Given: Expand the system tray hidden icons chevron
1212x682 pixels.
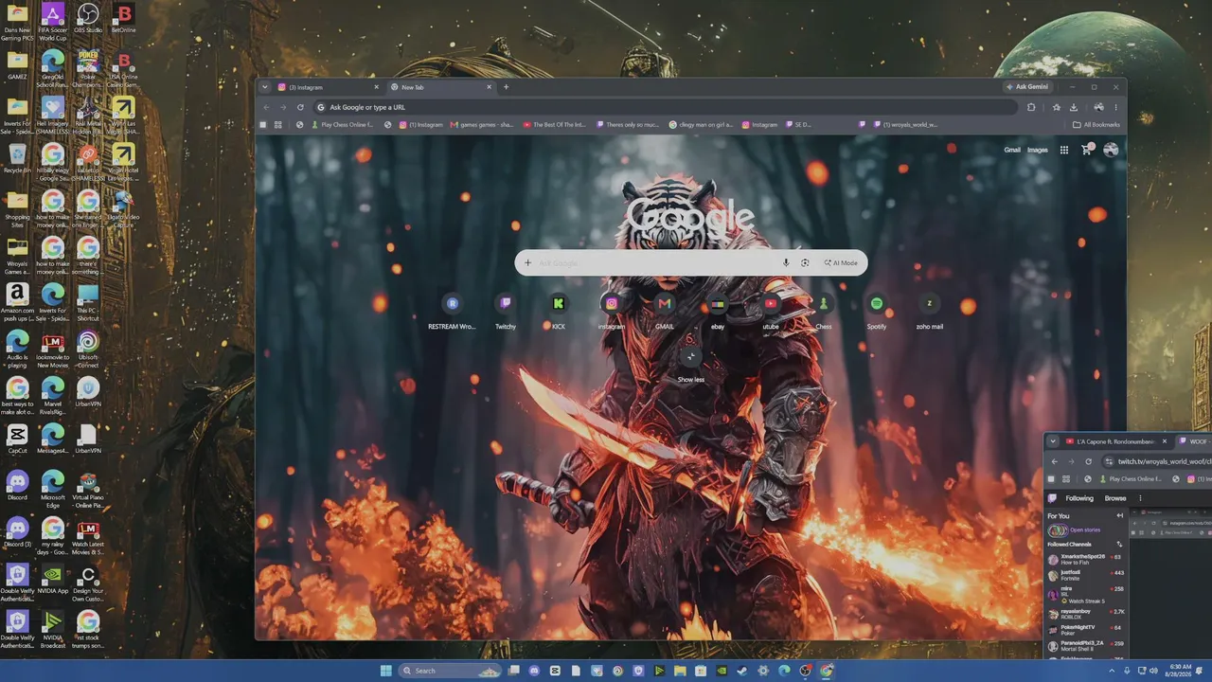Looking at the screenshot, I should point(1112,671).
